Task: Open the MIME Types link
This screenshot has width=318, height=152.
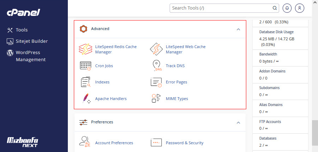Action: pos(177,99)
